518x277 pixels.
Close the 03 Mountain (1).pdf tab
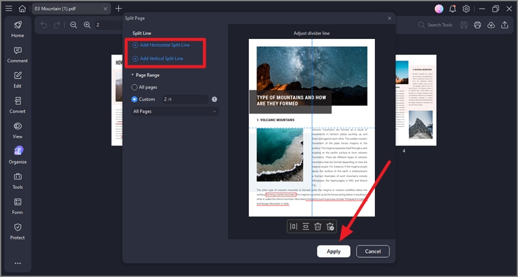[x=105, y=8]
